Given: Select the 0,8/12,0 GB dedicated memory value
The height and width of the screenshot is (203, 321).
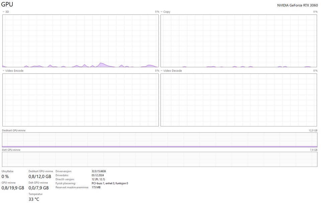Looking at the screenshot, I should point(40,176).
